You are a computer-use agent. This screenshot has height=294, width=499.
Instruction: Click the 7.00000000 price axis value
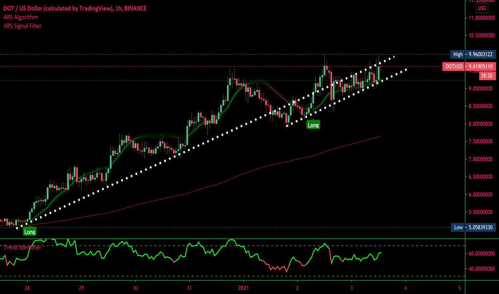point(482,159)
